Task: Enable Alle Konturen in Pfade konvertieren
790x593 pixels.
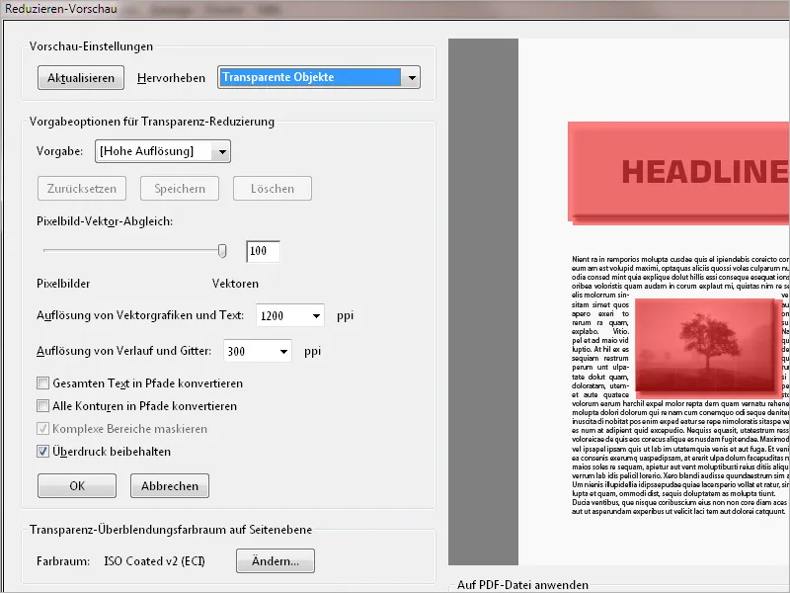Action: point(42,406)
